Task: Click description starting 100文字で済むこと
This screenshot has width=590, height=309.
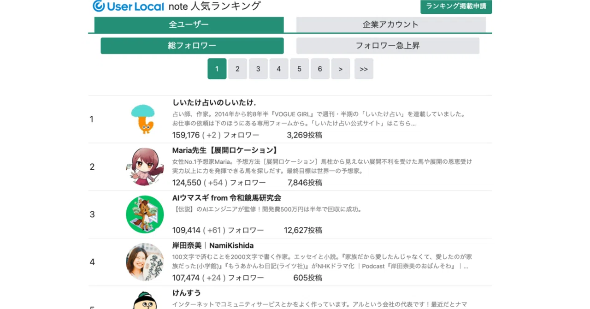Action: tap(322, 261)
